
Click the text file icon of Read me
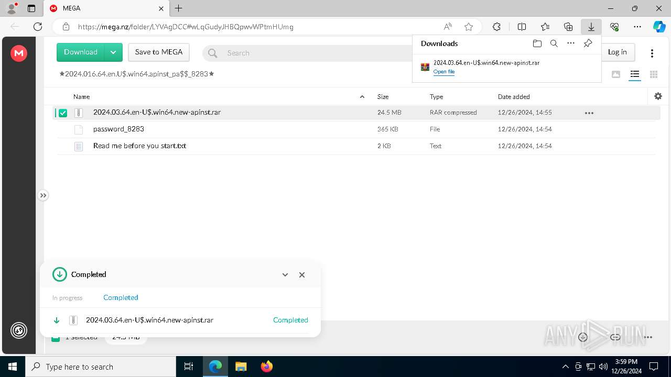tap(79, 146)
